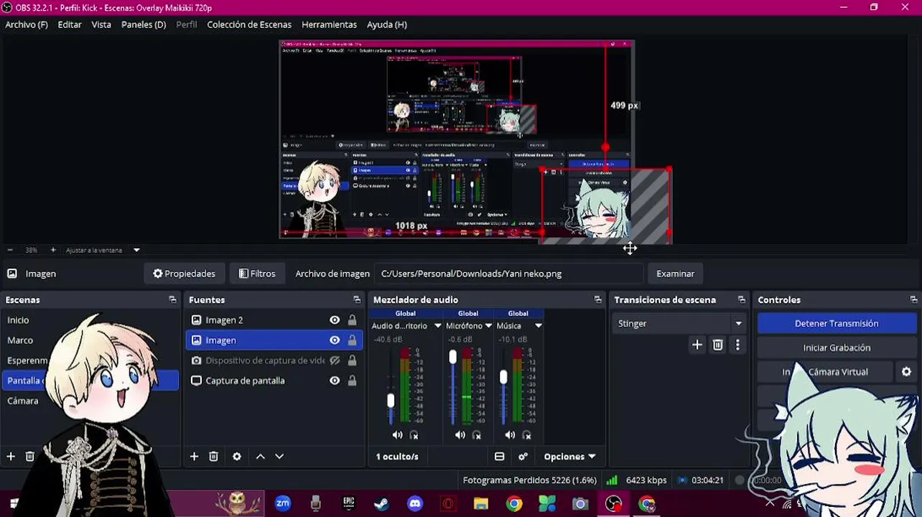
Task: Hide the Imagen 2 source
Action: coord(335,320)
